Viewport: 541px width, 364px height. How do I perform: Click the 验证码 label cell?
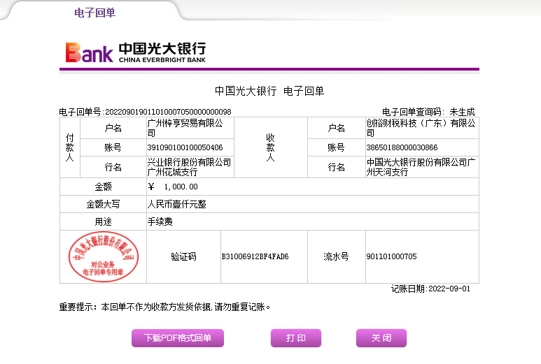coord(183,256)
